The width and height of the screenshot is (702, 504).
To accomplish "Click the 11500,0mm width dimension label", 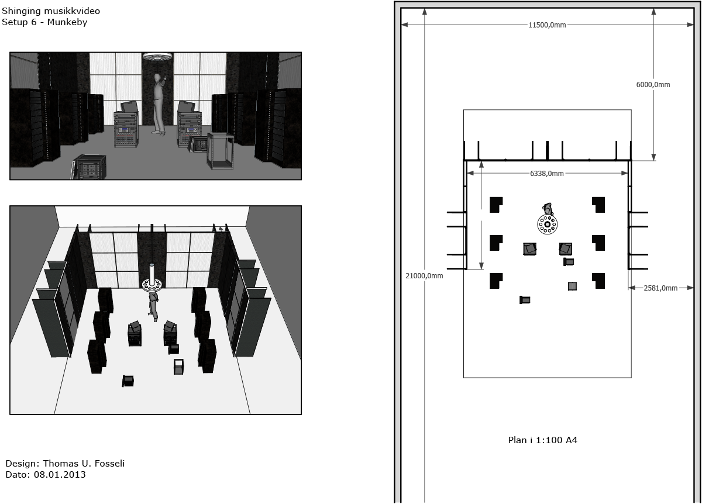I will (x=547, y=25).
